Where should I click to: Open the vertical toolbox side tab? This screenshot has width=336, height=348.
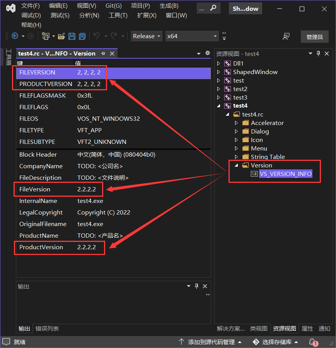click(8, 57)
